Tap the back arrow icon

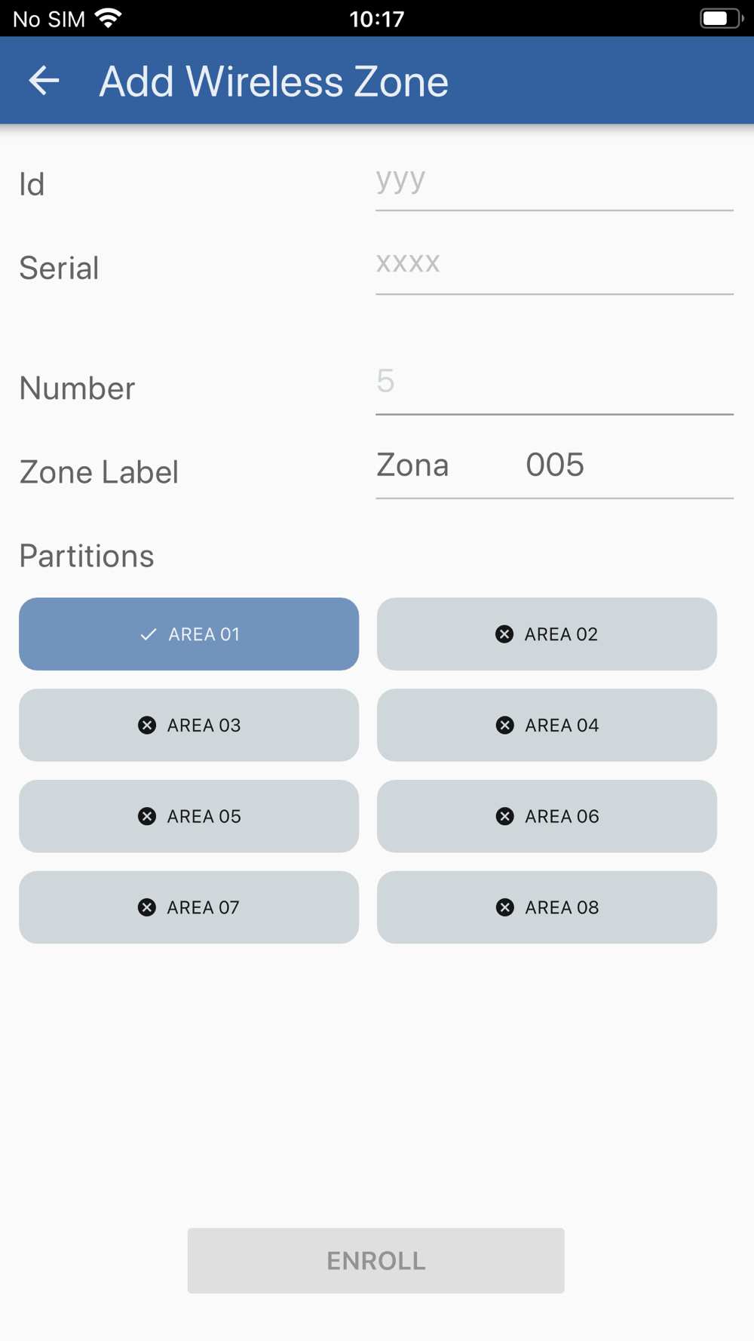pyautogui.click(x=44, y=81)
